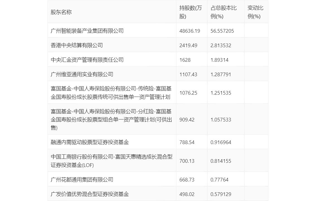Select 广州维亚通用实业有限公司 shareholder name
Image resolution: width=316 pixels, height=201 pixels.
pyautogui.click(x=82, y=75)
